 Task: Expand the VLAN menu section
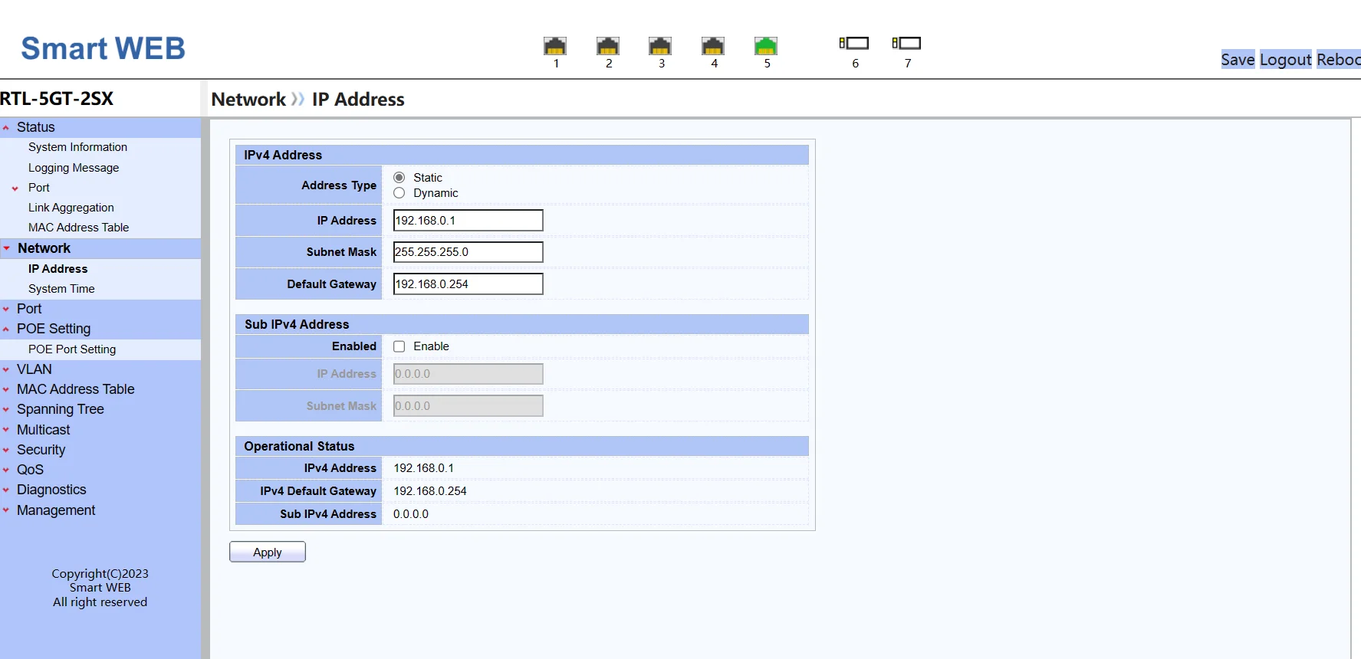pyautogui.click(x=35, y=369)
